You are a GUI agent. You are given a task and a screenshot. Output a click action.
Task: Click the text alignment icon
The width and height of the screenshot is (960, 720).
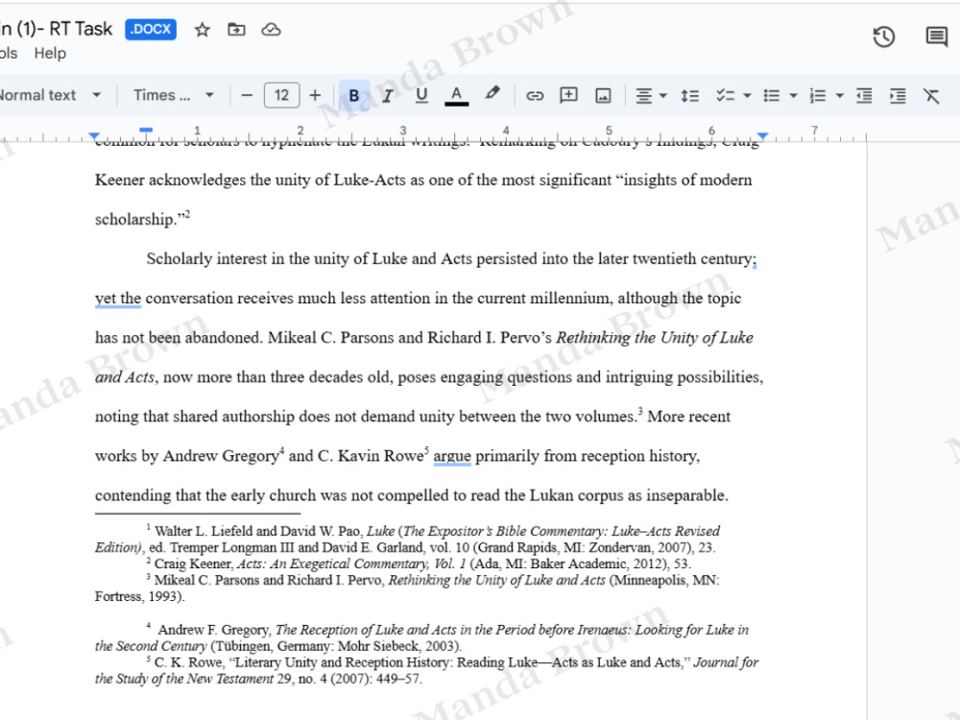coord(643,95)
